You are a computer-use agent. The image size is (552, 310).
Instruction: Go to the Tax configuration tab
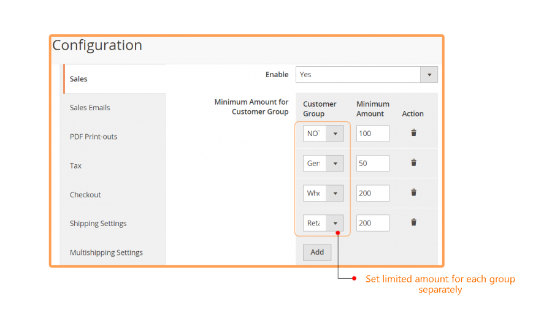(x=75, y=166)
